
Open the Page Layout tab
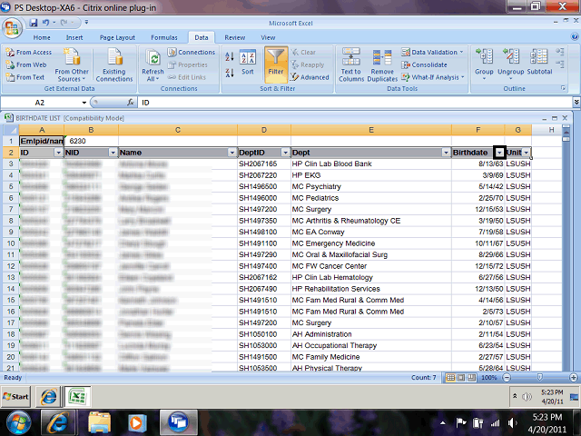point(117,37)
